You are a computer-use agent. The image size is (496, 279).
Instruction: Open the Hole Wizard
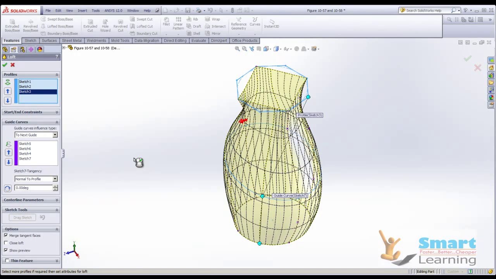[105, 26]
